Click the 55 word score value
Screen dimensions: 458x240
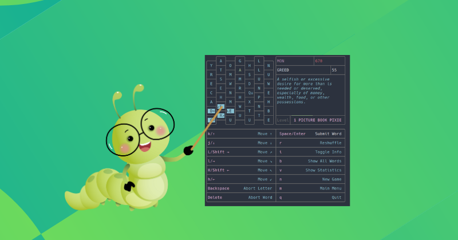(334, 70)
